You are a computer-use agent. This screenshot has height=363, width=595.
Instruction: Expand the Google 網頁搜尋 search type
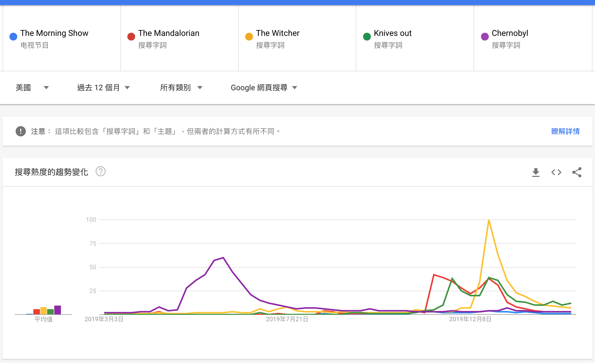[x=264, y=88]
